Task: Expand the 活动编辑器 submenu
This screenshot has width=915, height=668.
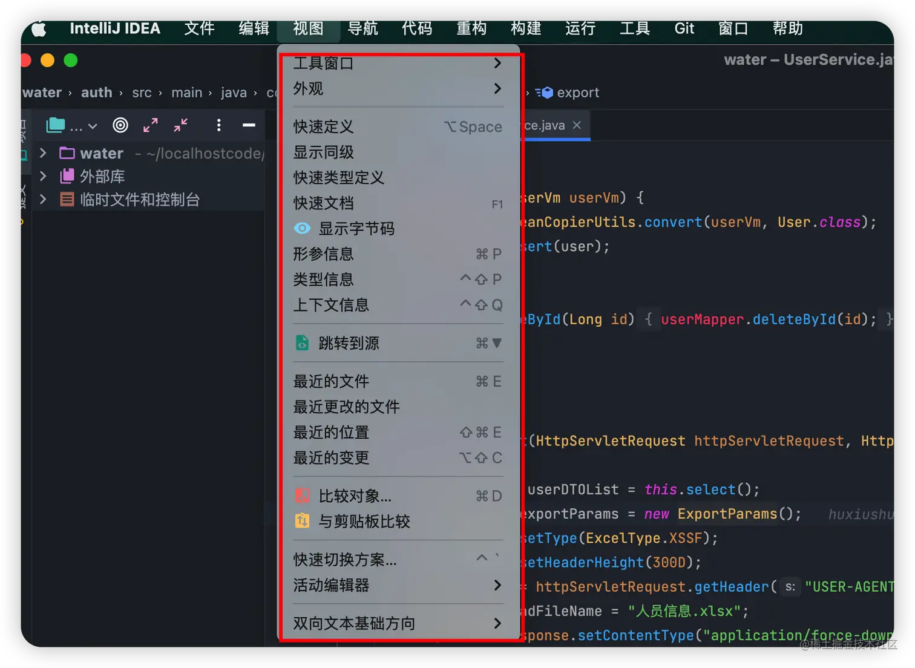Action: click(x=399, y=585)
